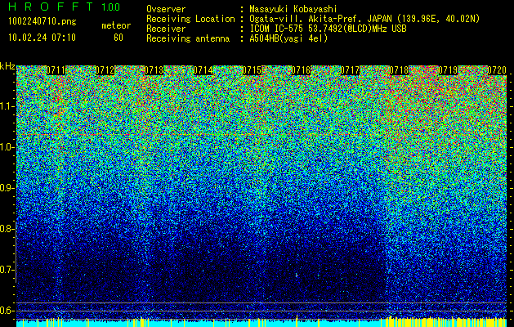514x327 pixels.
Task: Click the 0.9 frequency axis label
Action: coord(7,188)
